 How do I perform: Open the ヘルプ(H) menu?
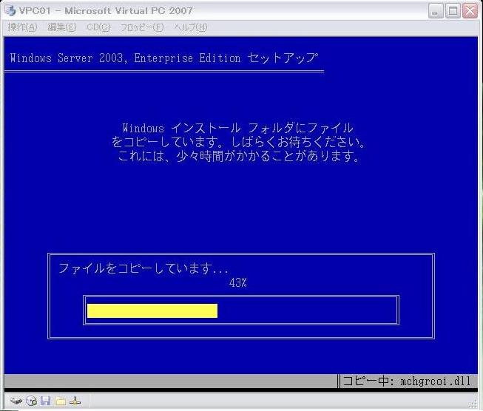coord(191,27)
